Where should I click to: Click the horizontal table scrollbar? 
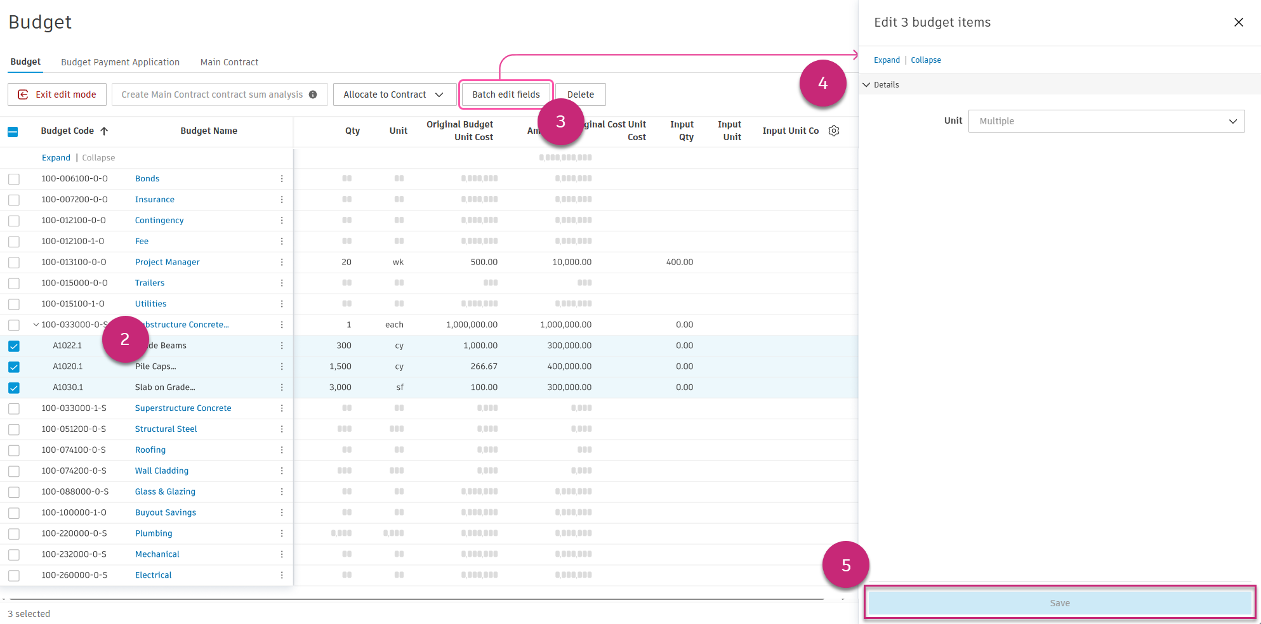(416, 599)
